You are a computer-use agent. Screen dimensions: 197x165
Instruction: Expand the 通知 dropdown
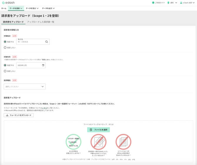click(x=172, y=3)
